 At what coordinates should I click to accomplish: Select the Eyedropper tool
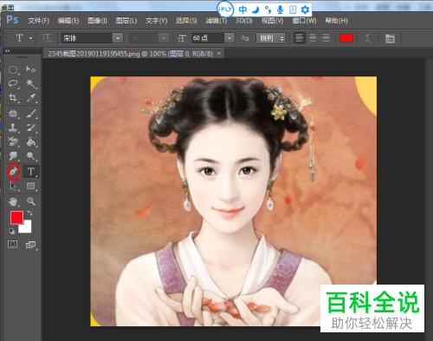(x=31, y=98)
